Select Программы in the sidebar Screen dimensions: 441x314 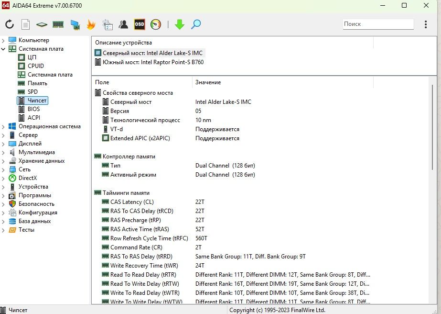pyautogui.click(x=35, y=195)
